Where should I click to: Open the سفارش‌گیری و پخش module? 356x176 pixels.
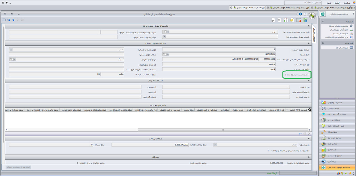tap(337, 114)
